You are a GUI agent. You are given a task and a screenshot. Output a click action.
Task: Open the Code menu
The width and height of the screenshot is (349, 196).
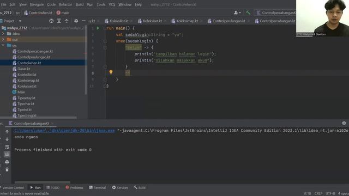coord(51,4)
